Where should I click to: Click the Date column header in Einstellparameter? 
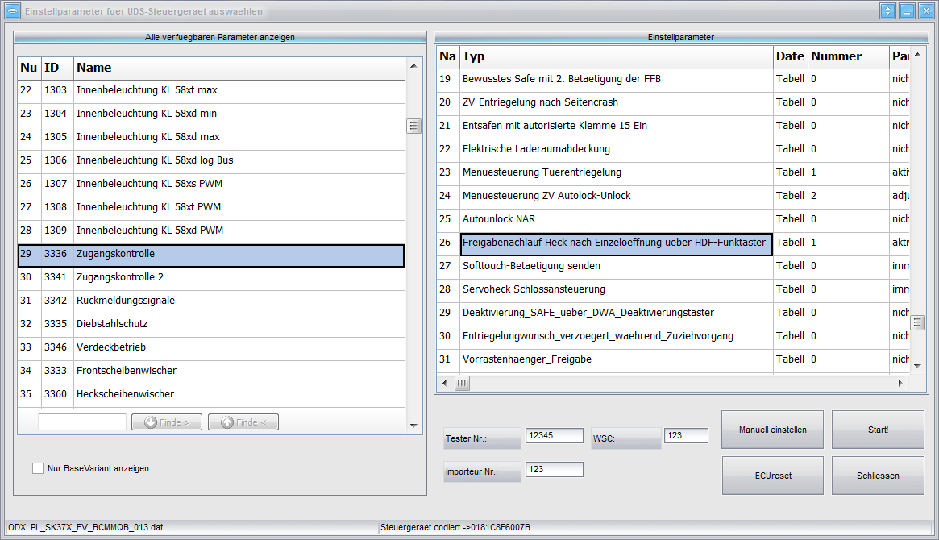pos(791,56)
